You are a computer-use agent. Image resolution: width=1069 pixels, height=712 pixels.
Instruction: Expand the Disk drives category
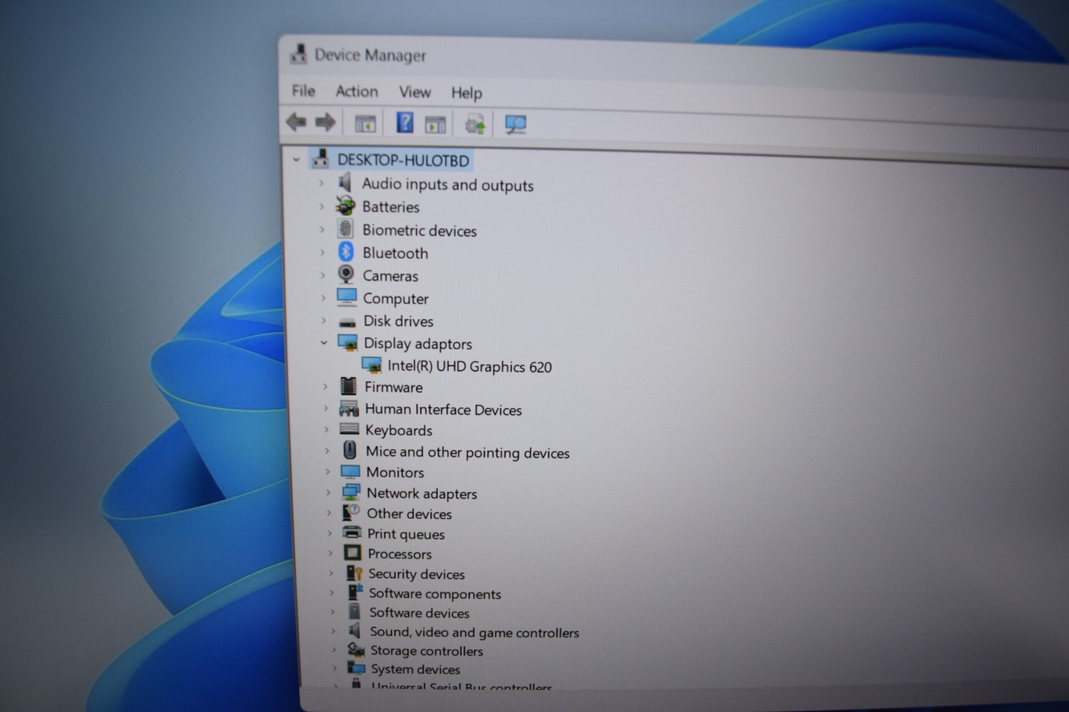[324, 320]
